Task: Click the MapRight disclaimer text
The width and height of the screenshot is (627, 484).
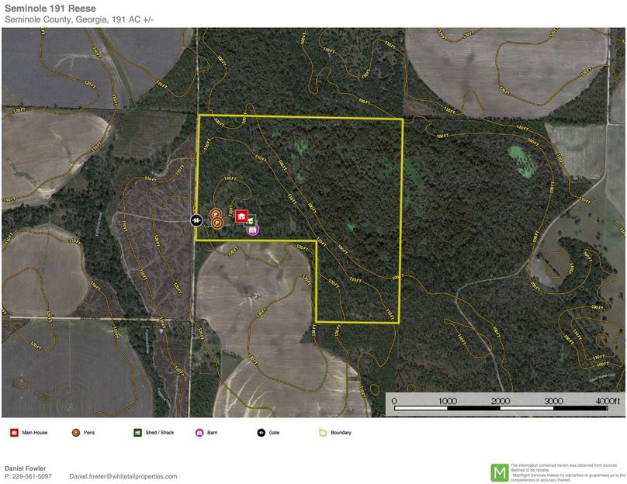Action: (566, 472)
